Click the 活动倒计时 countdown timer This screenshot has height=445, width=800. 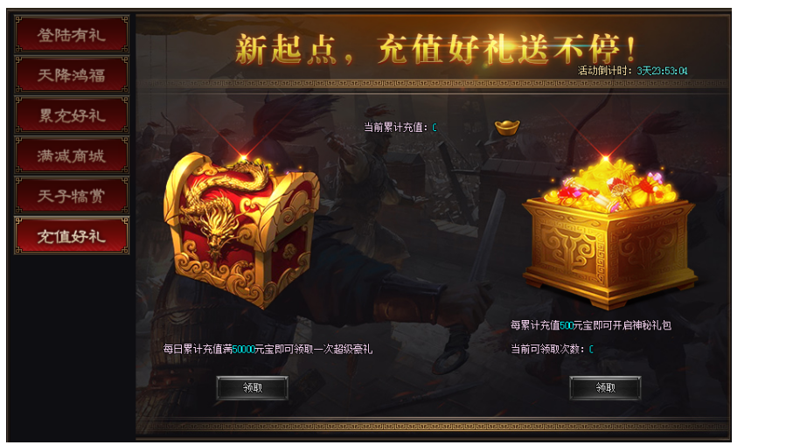click(x=633, y=71)
